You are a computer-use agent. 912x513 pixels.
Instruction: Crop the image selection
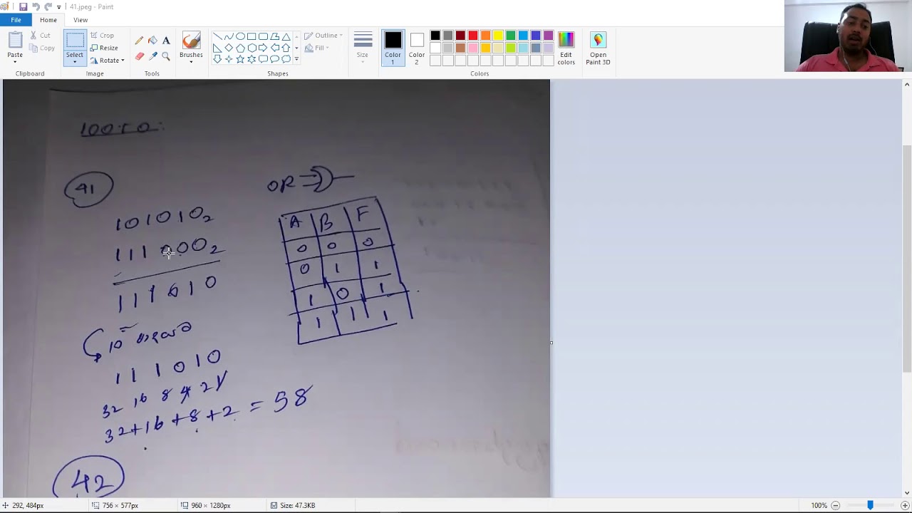coord(102,35)
